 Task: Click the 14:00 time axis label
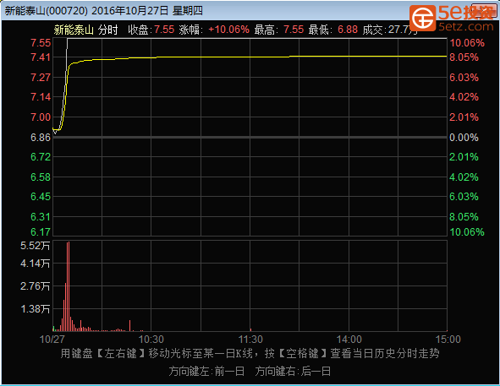pyautogui.click(x=349, y=340)
